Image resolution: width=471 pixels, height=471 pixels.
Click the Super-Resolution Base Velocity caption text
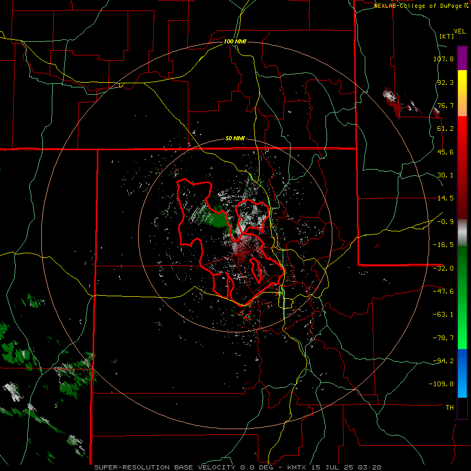coord(165,467)
